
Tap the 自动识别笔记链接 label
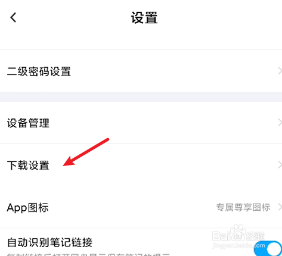(x=49, y=242)
